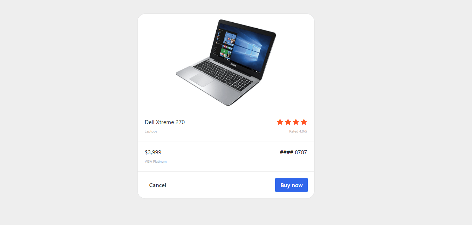
Task: Click the $3,999 price
Action: click(x=153, y=152)
